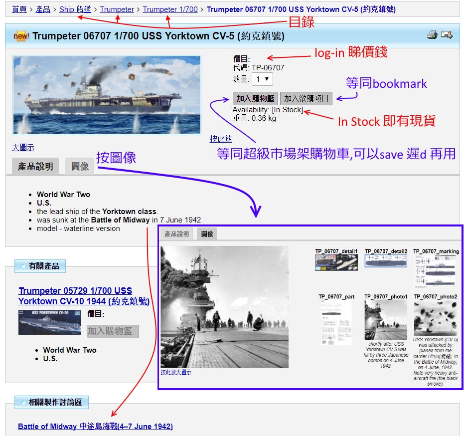The height and width of the screenshot is (436, 464).
Task: Click 'model - waterline version' bullet text
Action: click(78, 228)
